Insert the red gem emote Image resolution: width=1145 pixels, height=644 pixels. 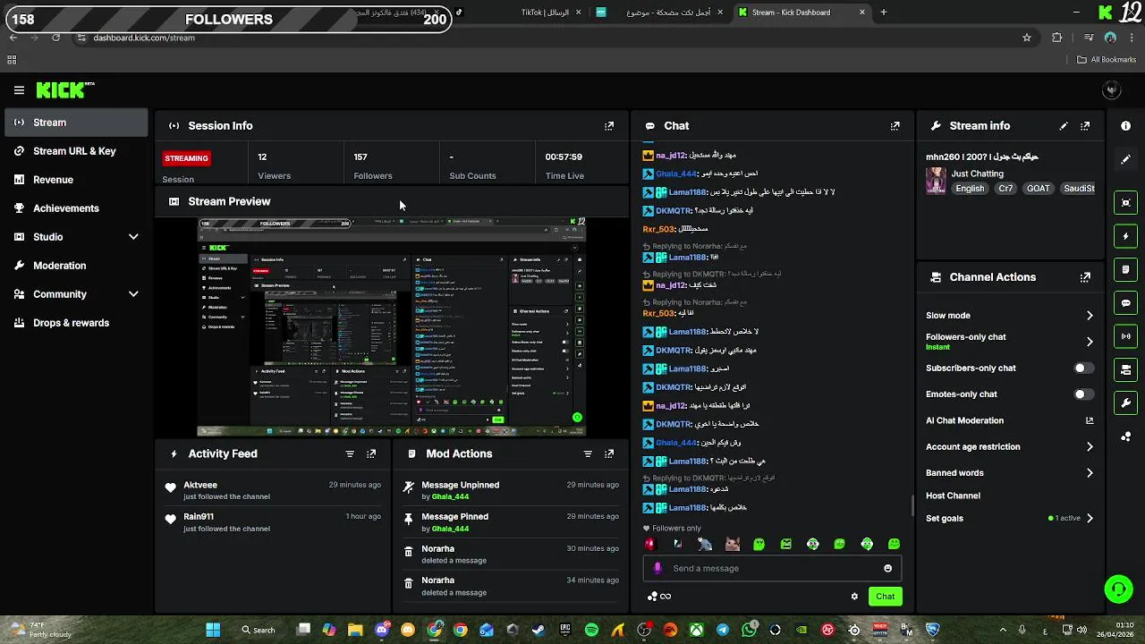[650, 544]
